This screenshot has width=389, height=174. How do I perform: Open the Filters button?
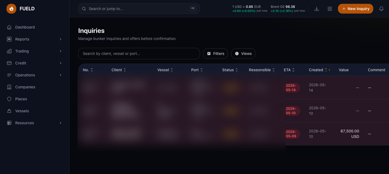215,54
